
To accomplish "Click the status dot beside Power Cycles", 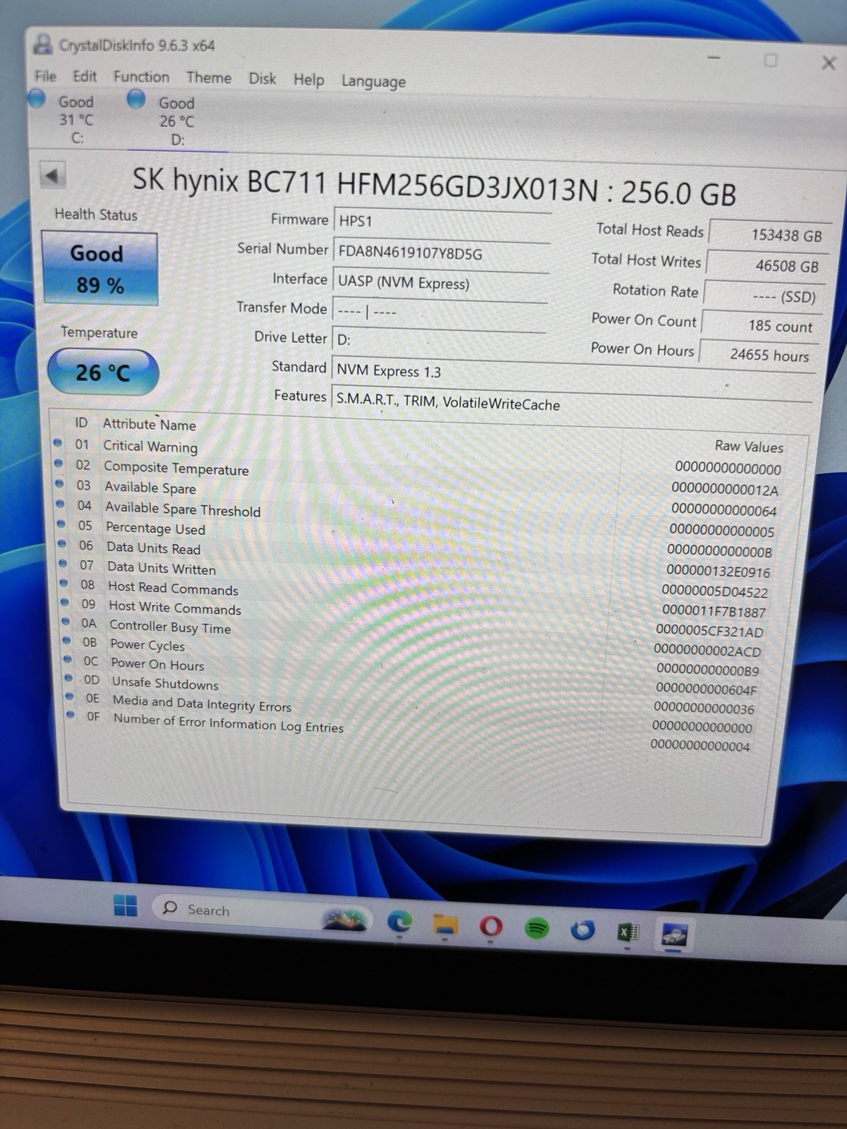I will tap(67, 641).
